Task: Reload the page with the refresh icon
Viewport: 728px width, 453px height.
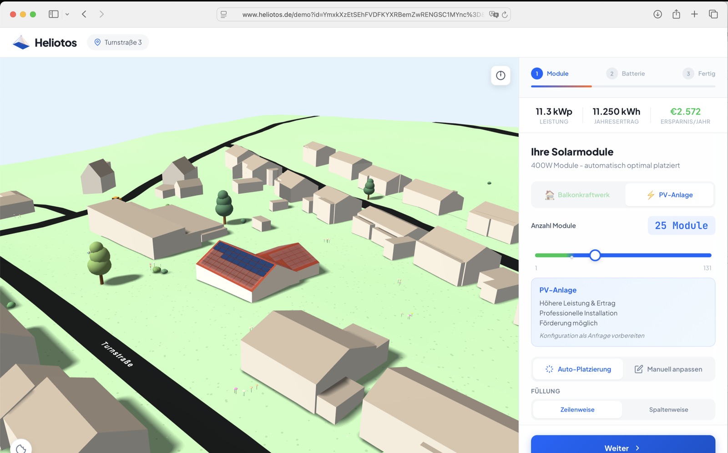Action: [505, 15]
